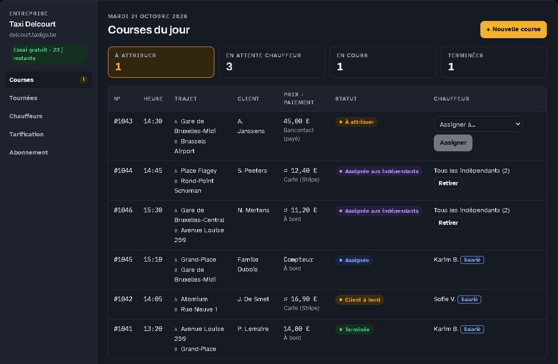Click the "Atomium" pickup location
This screenshot has width=558, height=364.
(194, 299)
